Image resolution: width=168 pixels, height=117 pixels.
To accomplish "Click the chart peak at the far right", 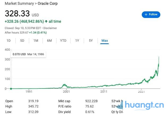I will [x=159, y=57].
